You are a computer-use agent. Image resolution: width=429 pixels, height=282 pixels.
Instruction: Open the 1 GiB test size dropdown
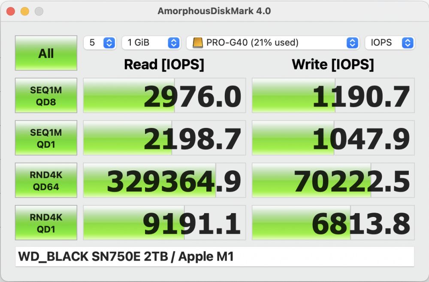pyautogui.click(x=151, y=43)
